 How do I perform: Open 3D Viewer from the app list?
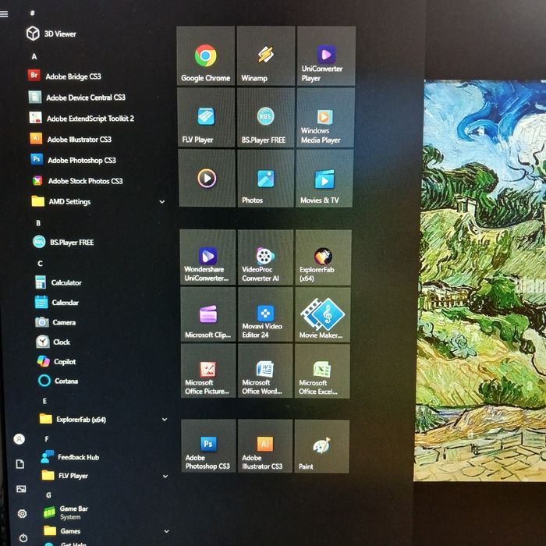tap(51, 34)
